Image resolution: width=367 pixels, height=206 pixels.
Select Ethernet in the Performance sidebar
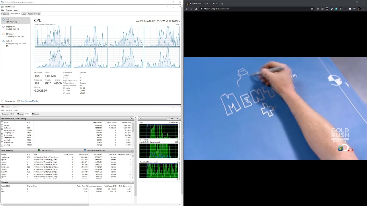[x=15, y=35]
